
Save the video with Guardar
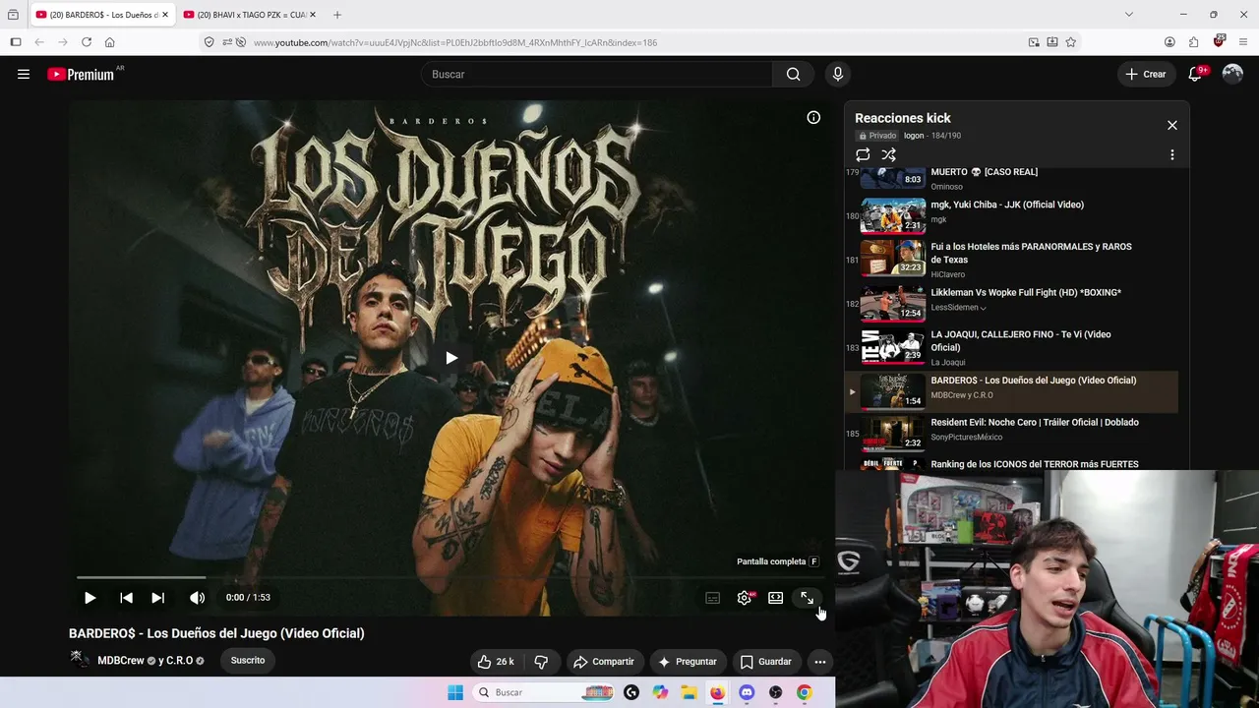coord(766,662)
